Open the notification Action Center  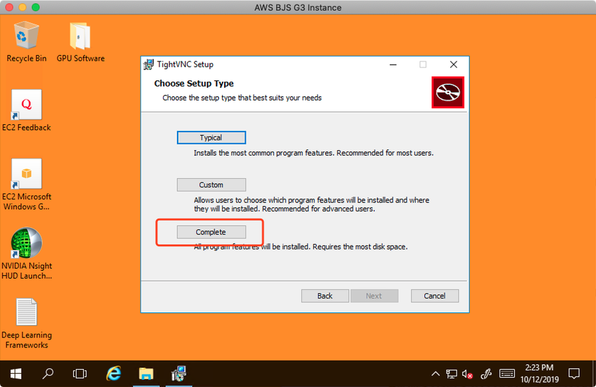click(x=574, y=373)
